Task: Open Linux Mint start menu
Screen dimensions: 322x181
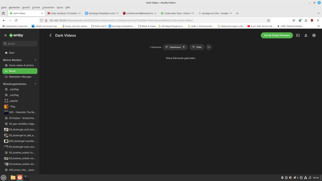Action: pos(3,177)
